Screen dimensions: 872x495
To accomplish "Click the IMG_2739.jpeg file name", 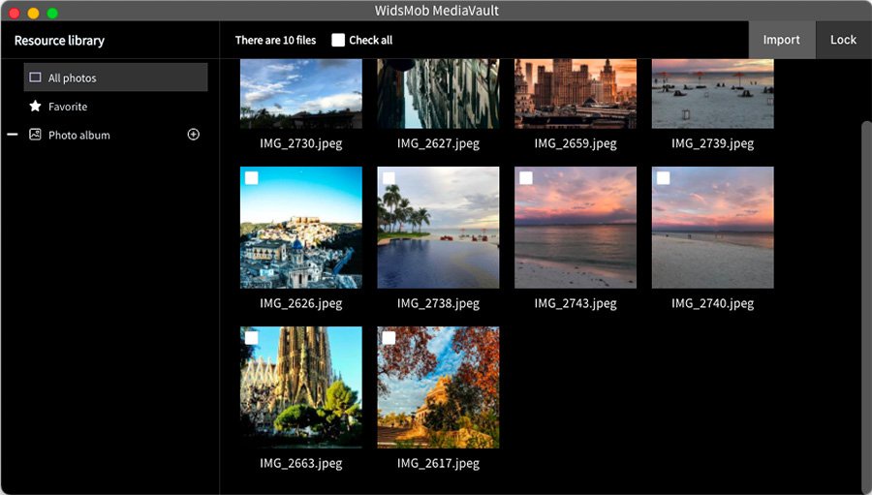I will pos(713,143).
